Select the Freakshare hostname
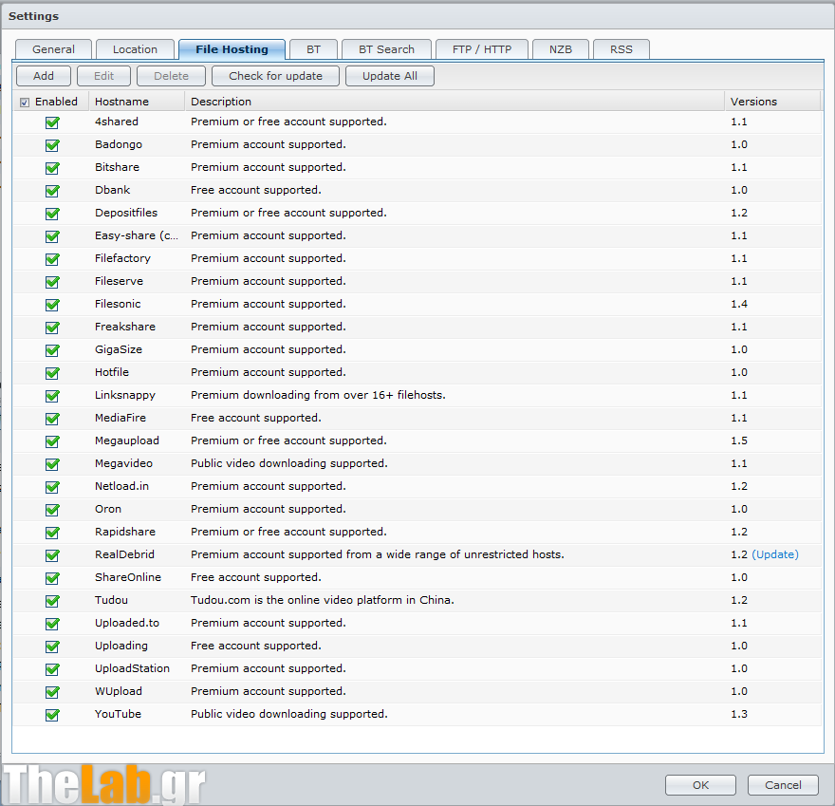This screenshot has width=835, height=806. tap(125, 327)
